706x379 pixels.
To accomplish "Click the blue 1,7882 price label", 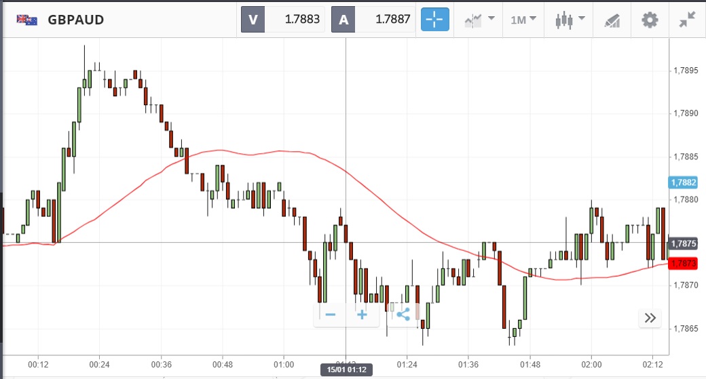I will [x=684, y=182].
